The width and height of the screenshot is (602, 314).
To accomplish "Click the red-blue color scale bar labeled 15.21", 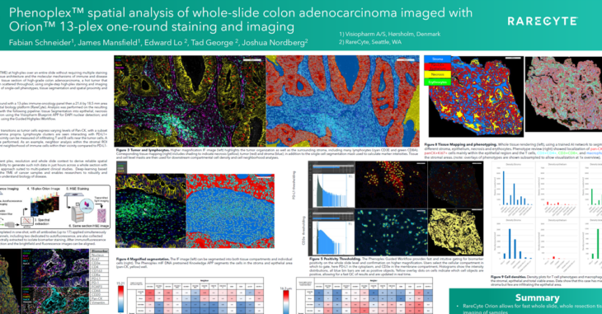I will click(x=121, y=299).
